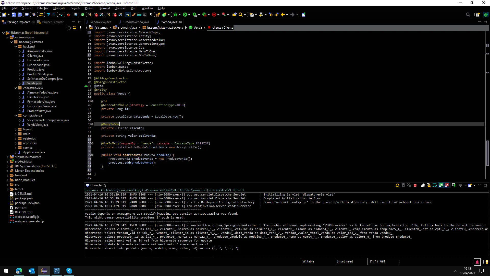Clear the console with eraser icon
490x276 pixels.
tap(423, 185)
